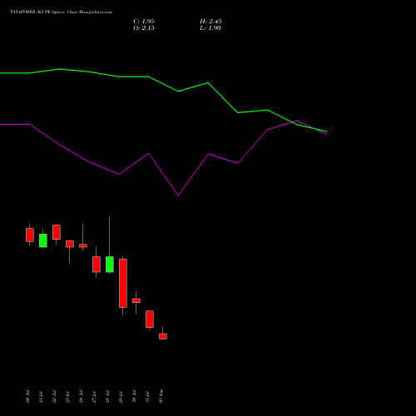Click the low value 'L: 1.90'
The height and width of the screenshot is (416, 416).
point(210,28)
